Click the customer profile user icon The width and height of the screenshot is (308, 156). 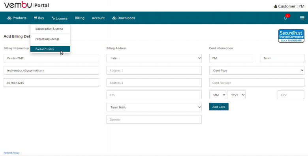tap(276, 6)
